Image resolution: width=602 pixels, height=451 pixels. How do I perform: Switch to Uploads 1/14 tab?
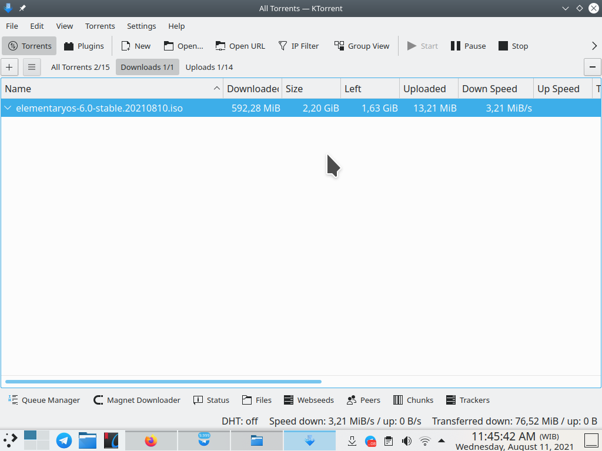(x=209, y=67)
